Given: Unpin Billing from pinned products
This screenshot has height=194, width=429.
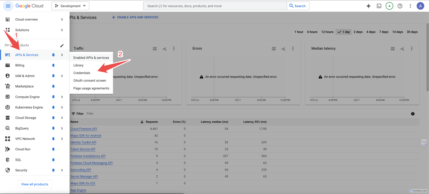Looking at the screenshot, I should tap(53, 65).
